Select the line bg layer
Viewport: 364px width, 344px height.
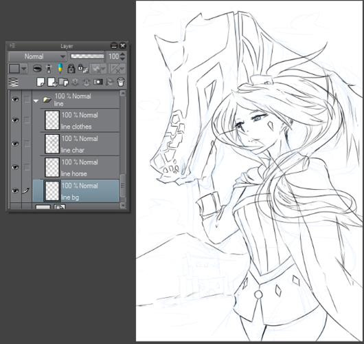click(76, 191)
